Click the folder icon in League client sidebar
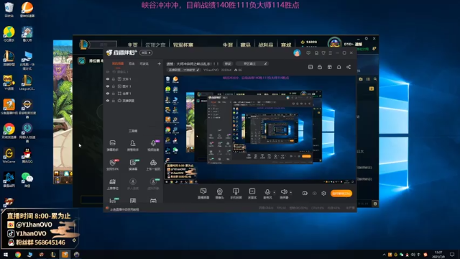 coord(361,79)
